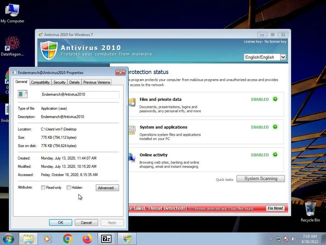Click the Location value C:\Users\vm1\Desktop
This screenshot has width=326, height=245.
pos(59,129)
